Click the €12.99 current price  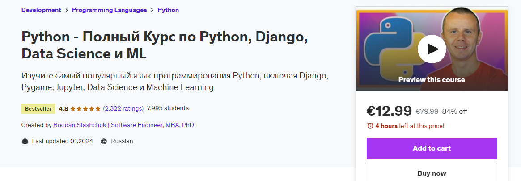click(x=389, y=111)
